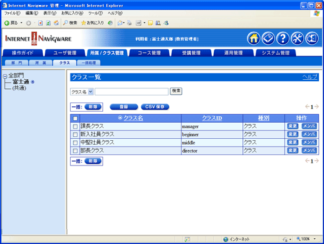The width and height of the screenshot is (324, 244).
Task: Click 変更 button for 課長クラス
Action: [x=293, y=126]
